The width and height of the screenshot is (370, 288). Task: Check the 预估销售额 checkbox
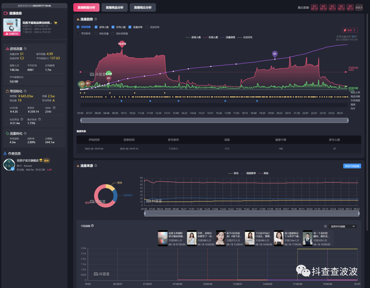(113, 34)
